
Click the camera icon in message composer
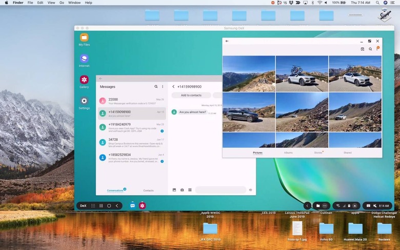(x=182, y=190)
